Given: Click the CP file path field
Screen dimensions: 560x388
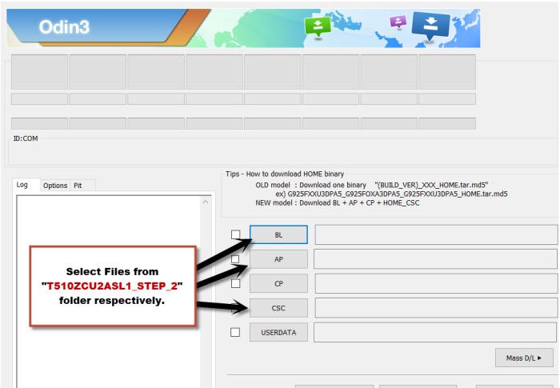Looking at the screenshot, I should [x=436, y=284].
